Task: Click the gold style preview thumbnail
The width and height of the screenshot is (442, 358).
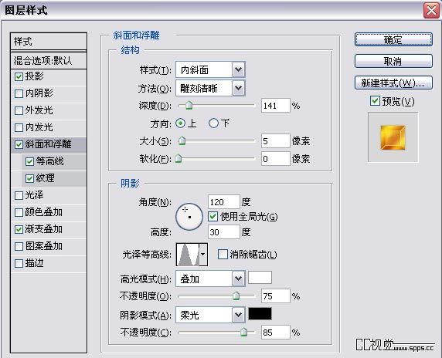Action: click(x=393, y=137)
